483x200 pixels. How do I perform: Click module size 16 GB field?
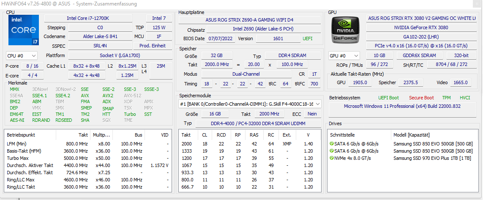click(x=216, y=114)
